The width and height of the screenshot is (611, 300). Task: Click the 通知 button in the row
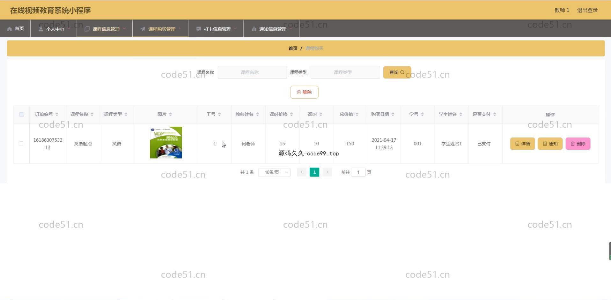tap(550, 144)
